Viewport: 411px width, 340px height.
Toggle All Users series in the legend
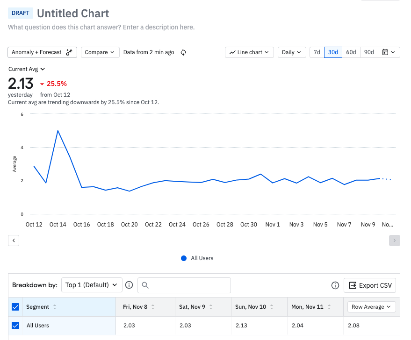(x=197, y=258)
